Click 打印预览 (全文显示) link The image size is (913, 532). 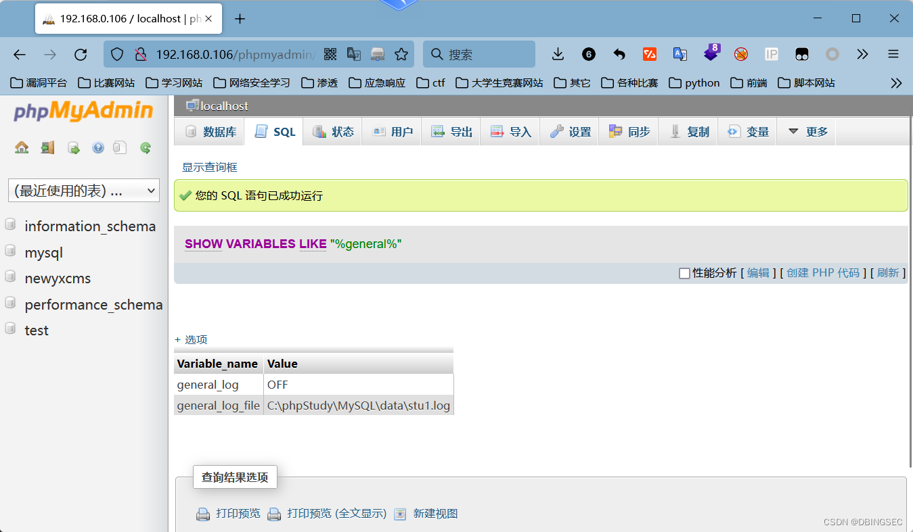pos(336,514)
